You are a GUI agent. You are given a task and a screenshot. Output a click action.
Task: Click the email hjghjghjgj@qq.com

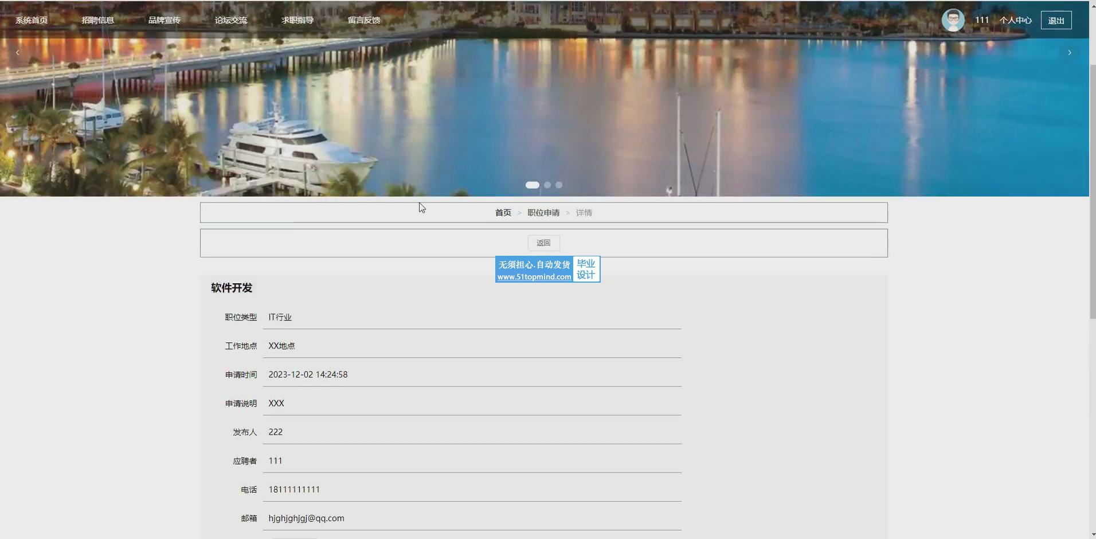point(307,518)
